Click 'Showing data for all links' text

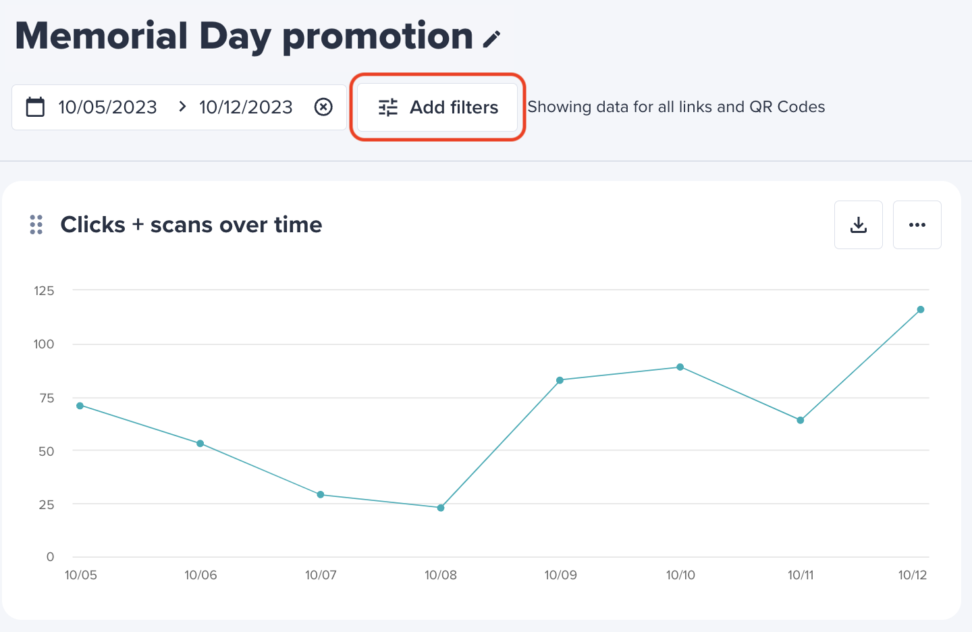click(x=676, y=107)
